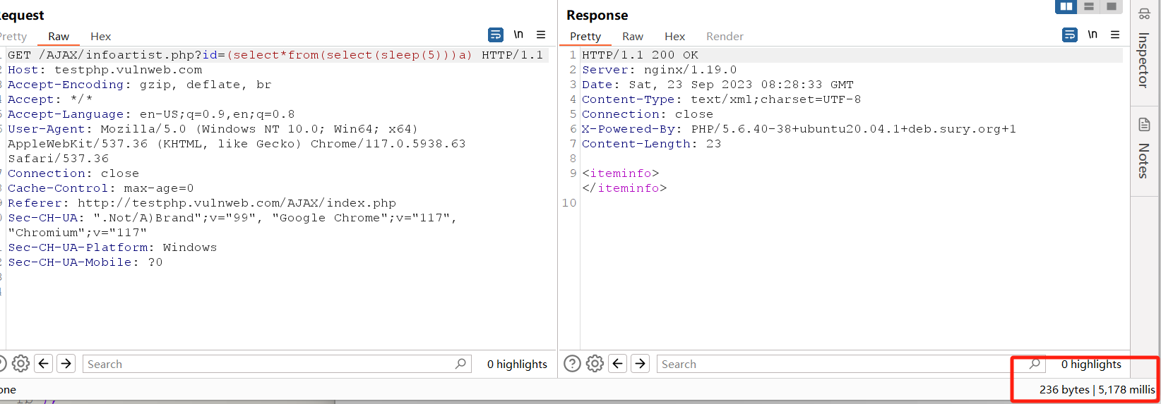Click the Date response header line
This screenshot has width=1161, height=404.
click(x=718, y=85)
